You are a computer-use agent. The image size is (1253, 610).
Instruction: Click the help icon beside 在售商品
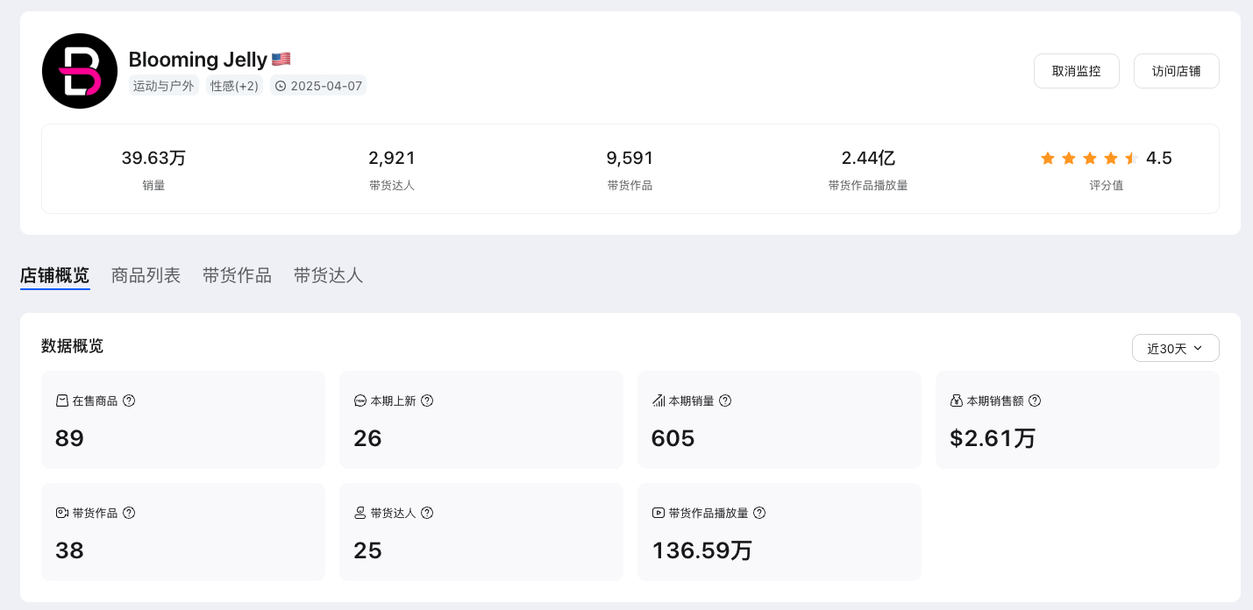click(129, 401)
